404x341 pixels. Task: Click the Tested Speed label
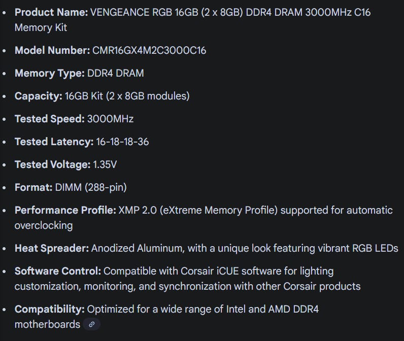[x=49, y=119]
